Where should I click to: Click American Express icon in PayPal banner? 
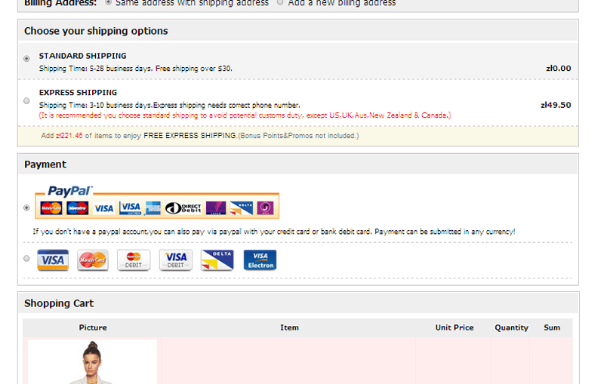[x=153, y=208]
